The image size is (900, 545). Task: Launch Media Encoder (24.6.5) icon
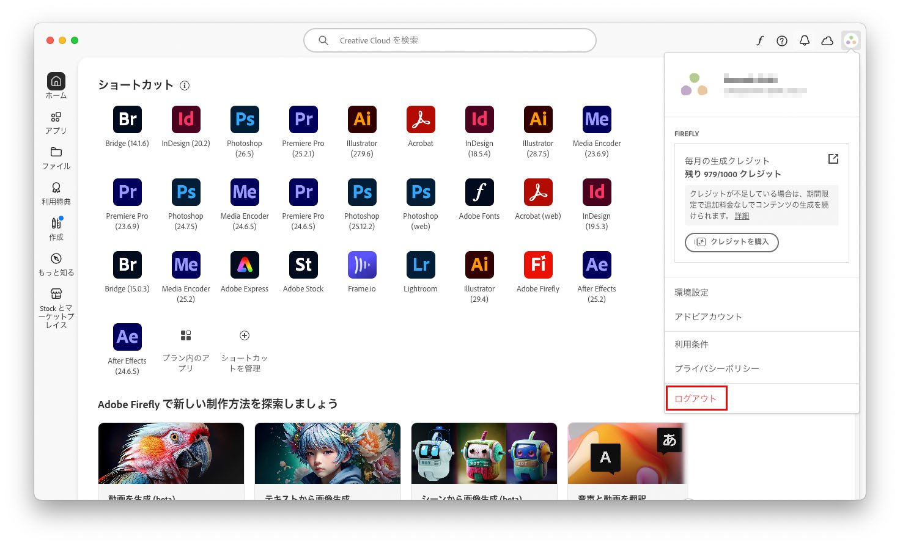point(245,192)
